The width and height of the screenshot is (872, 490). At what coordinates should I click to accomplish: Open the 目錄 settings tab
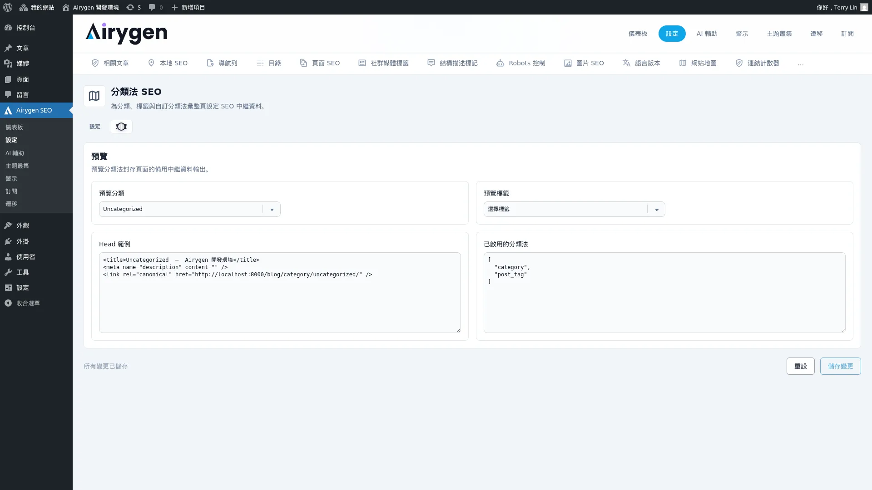click(269, 63)
